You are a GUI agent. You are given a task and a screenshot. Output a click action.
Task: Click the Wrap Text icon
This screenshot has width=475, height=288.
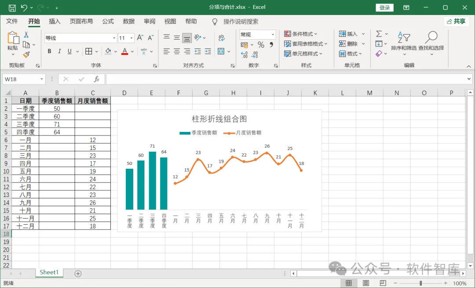(221, 37)
